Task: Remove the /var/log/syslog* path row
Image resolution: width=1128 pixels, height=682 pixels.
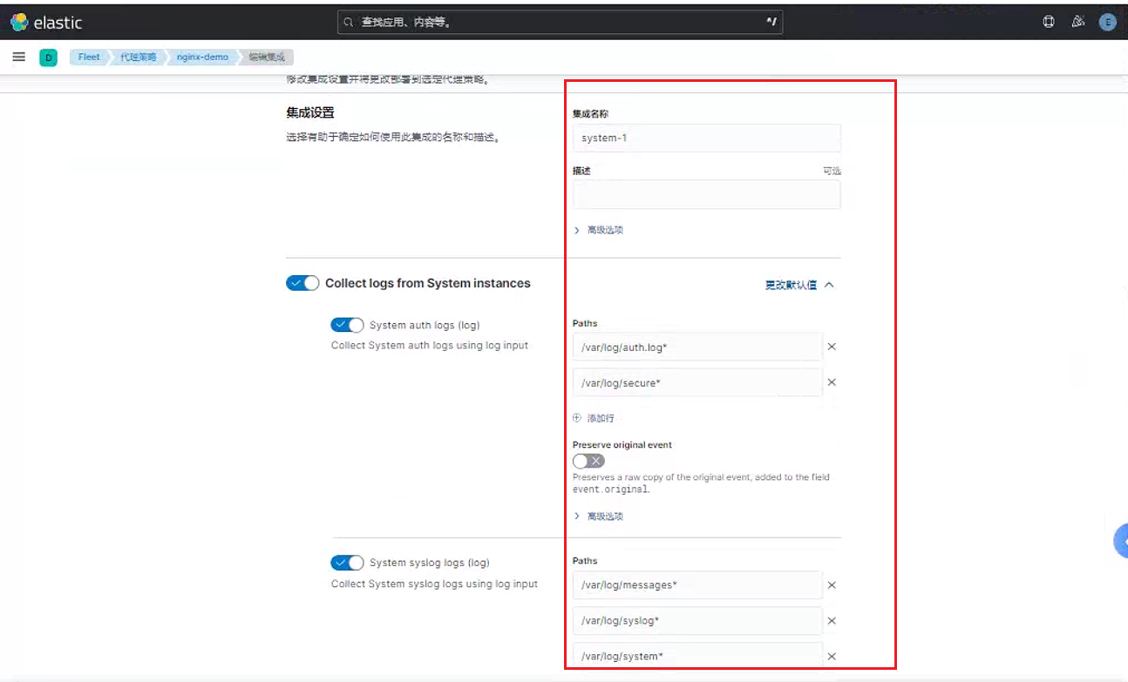Action: point(832,621)
